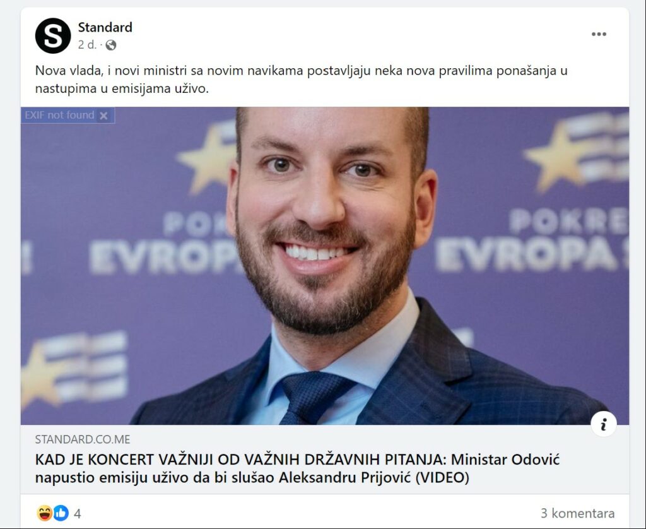
Task: View the 3 komentara comments
Action: (577, 513)
